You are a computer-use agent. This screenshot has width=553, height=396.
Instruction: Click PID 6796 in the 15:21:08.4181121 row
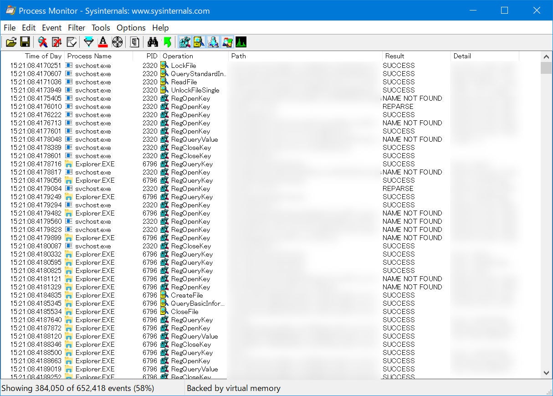[x=150, y=279]
